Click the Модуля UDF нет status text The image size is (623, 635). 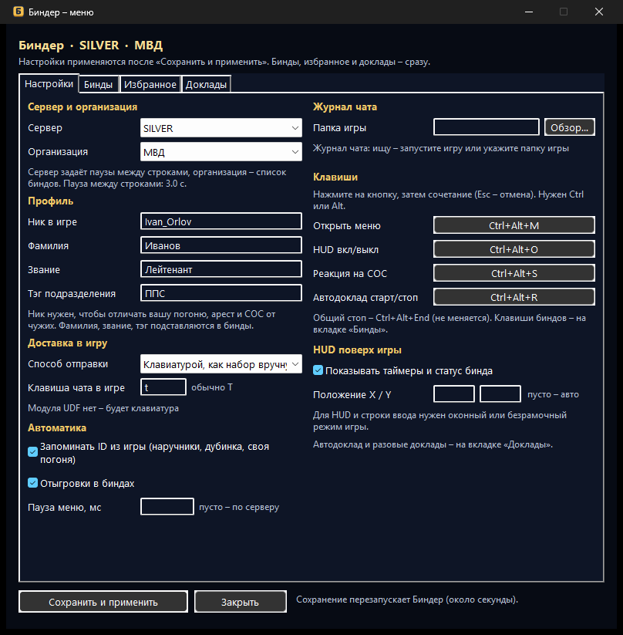point(103,408)
